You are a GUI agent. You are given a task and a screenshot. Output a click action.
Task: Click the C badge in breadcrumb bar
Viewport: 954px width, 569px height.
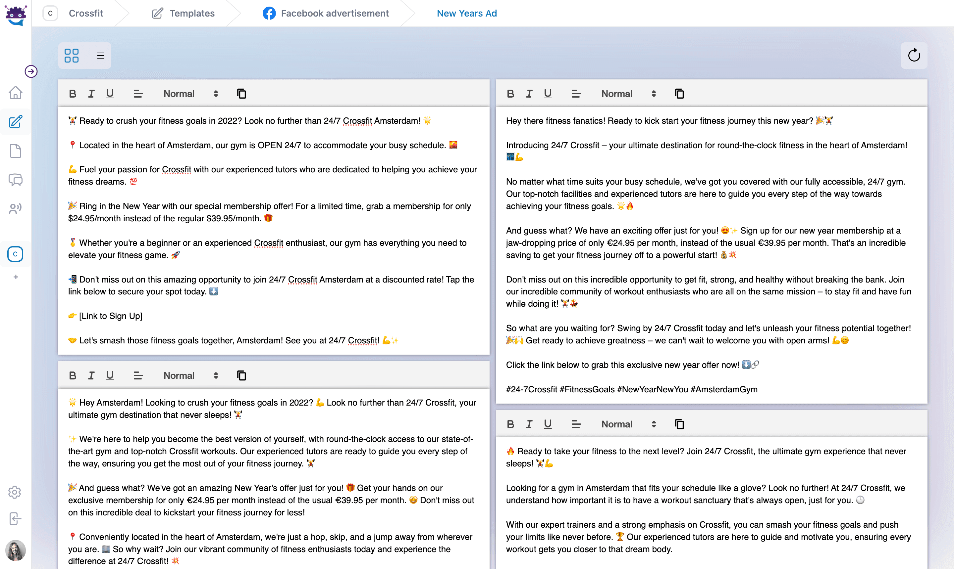(50, 13)
